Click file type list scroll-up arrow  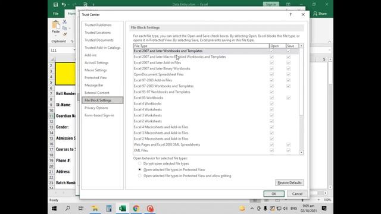tap(301, 46)
